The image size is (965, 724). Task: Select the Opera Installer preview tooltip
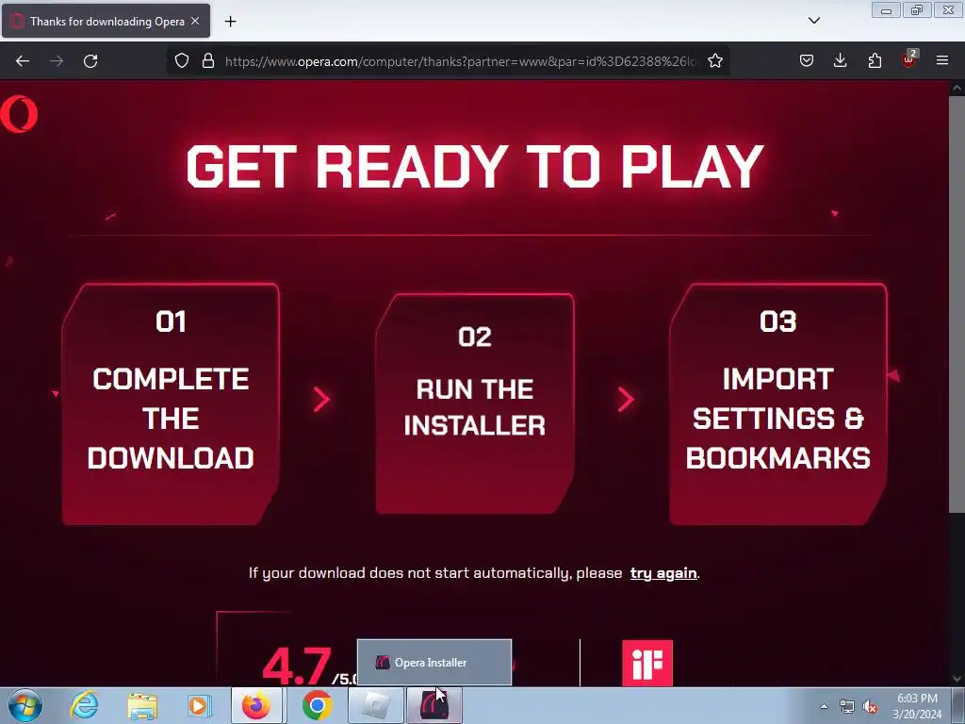coord(433,663)
